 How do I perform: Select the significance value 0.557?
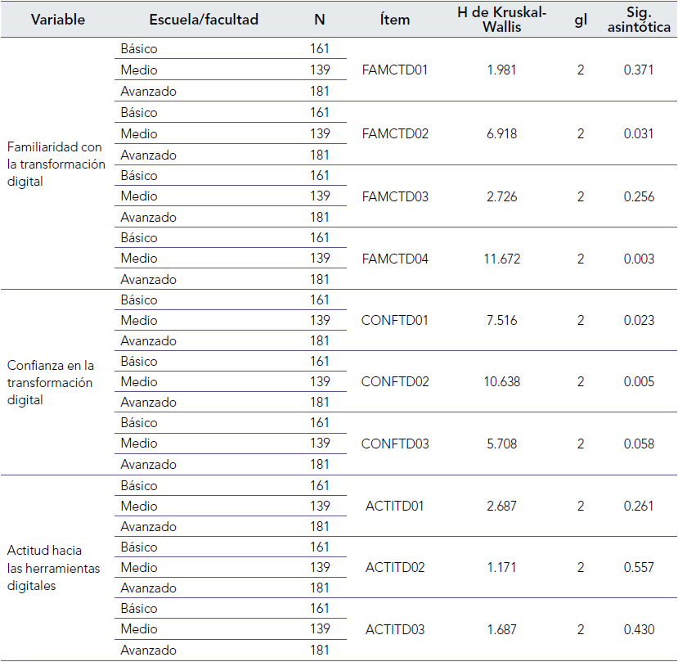tap(639, 568)
